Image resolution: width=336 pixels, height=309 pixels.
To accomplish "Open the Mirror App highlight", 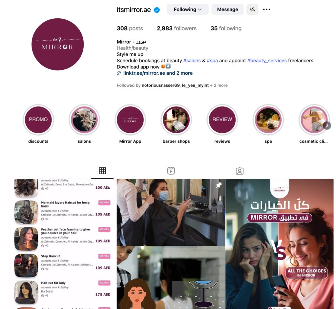I will [x=130, y=120].
